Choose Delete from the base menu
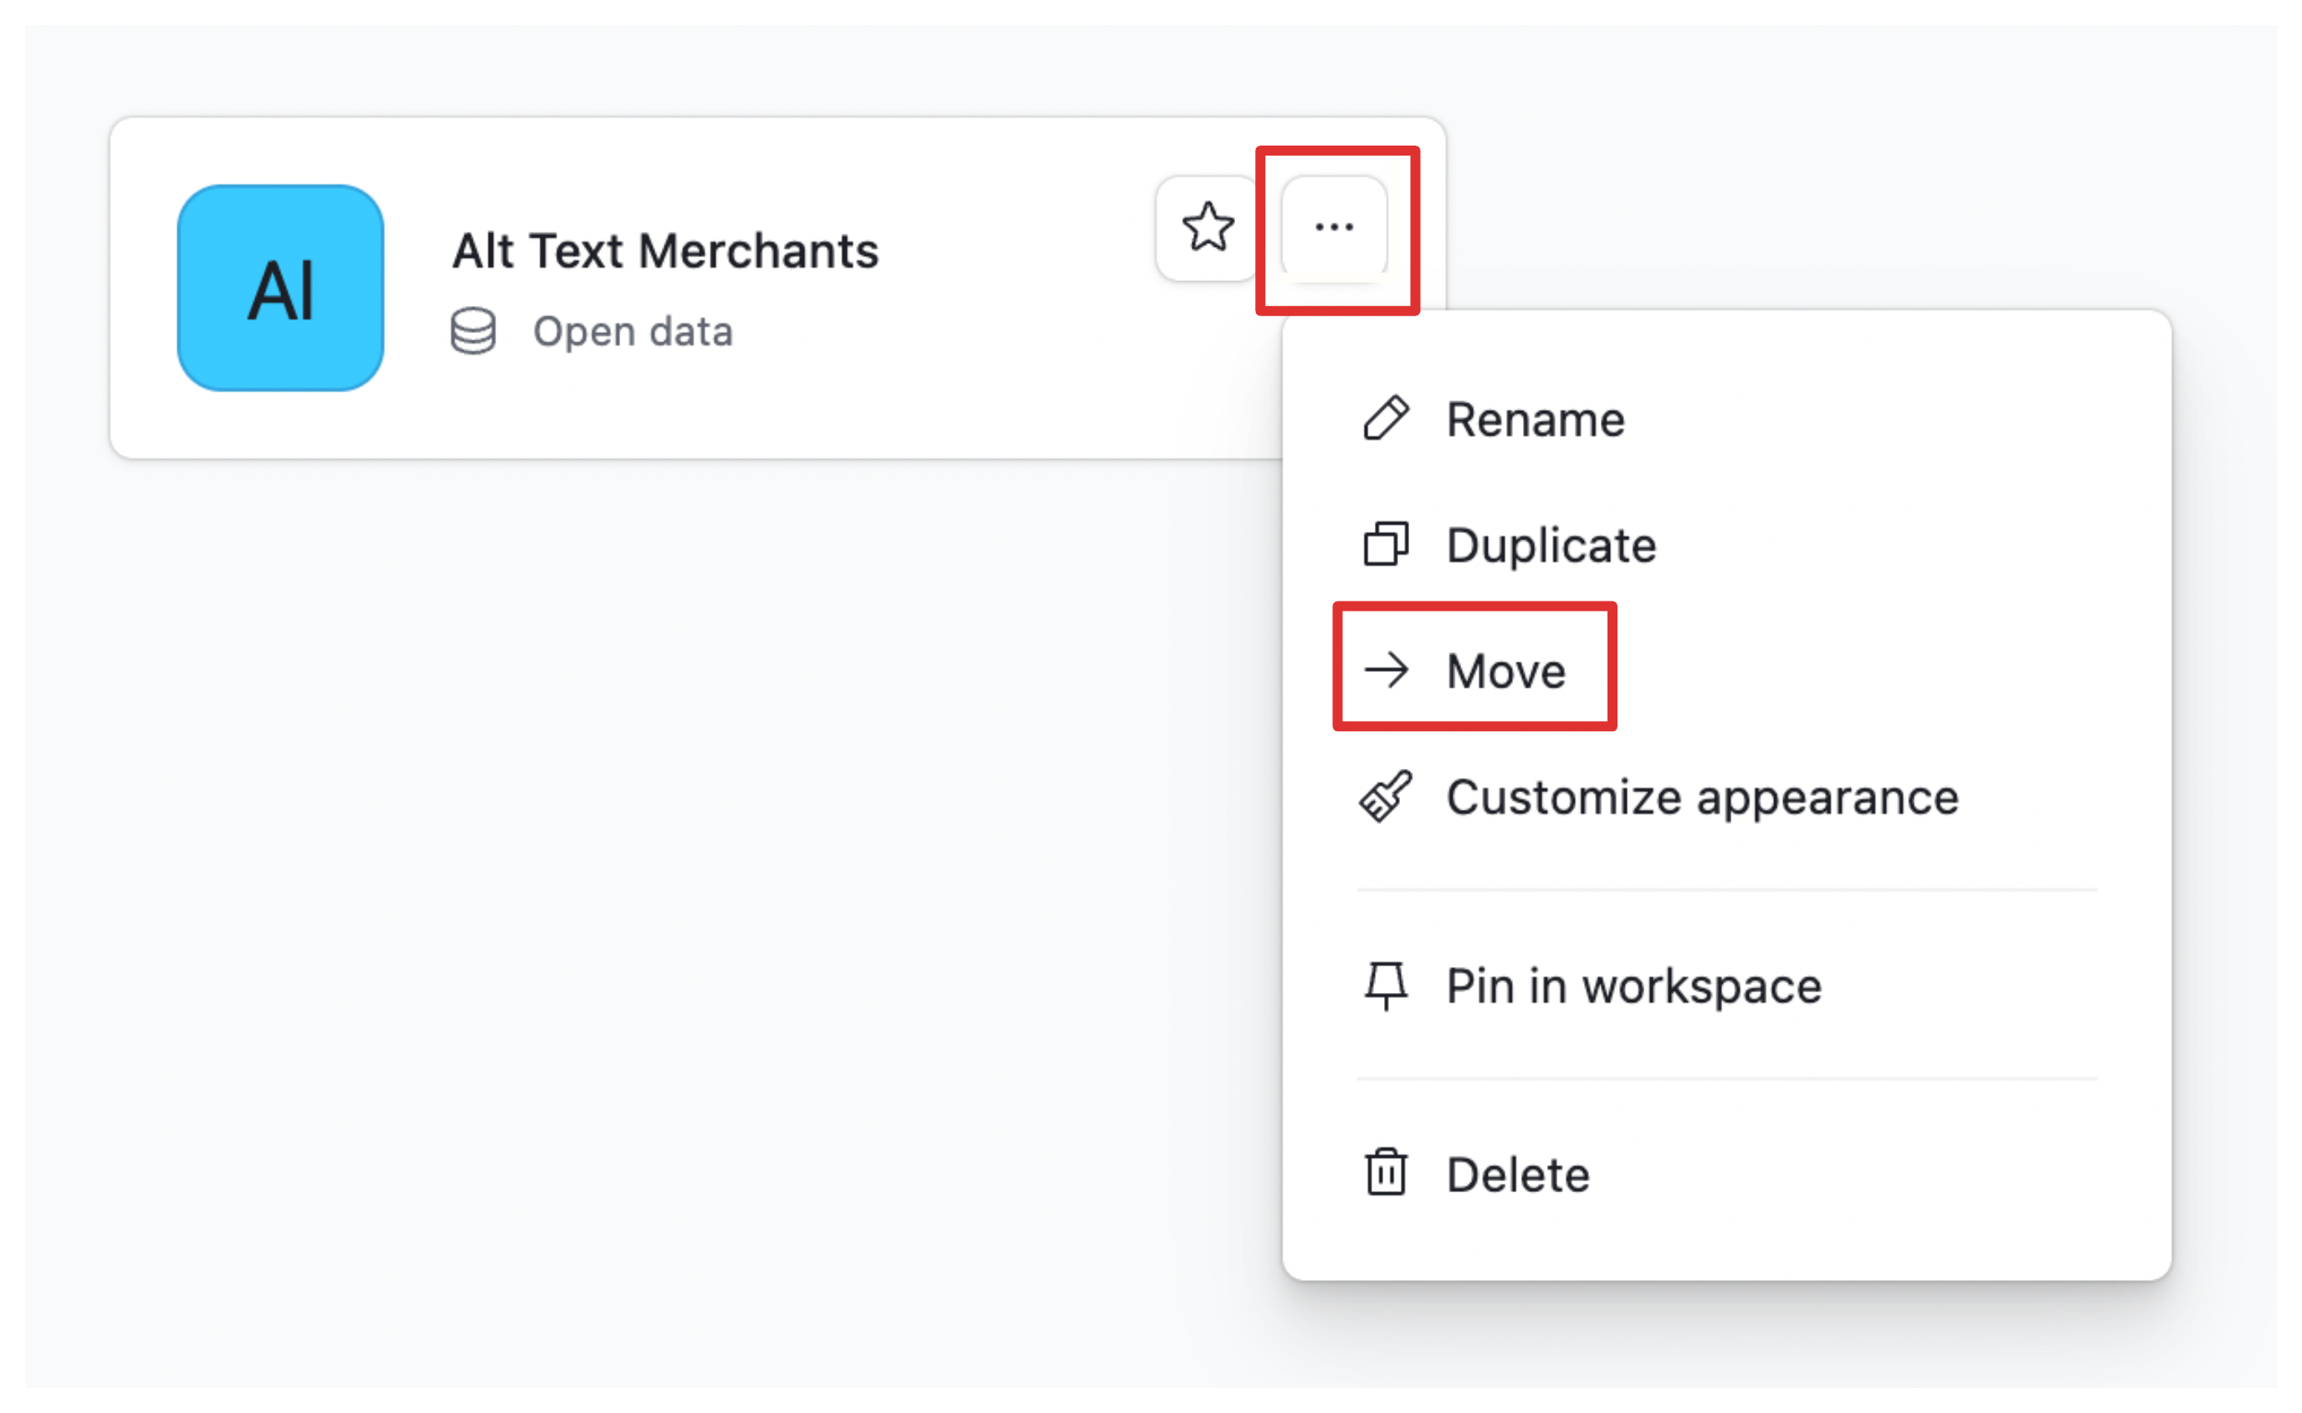 pos(1517,1175)
